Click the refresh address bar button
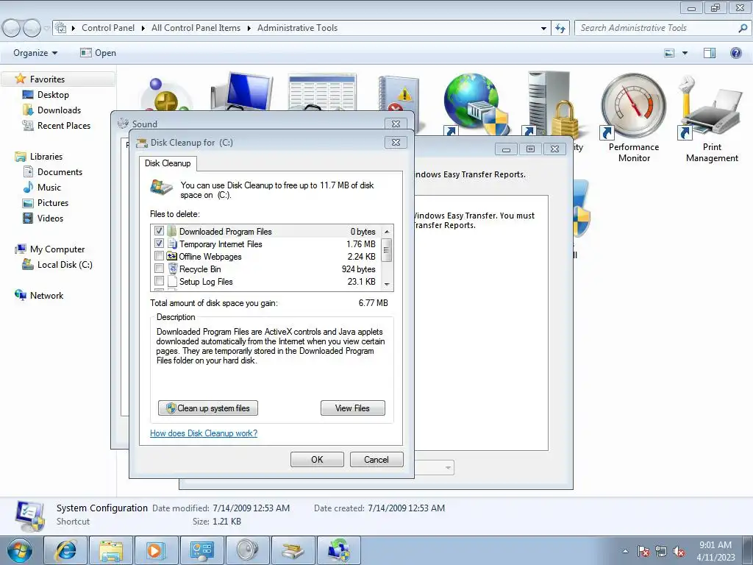 [x=560, y=29]
